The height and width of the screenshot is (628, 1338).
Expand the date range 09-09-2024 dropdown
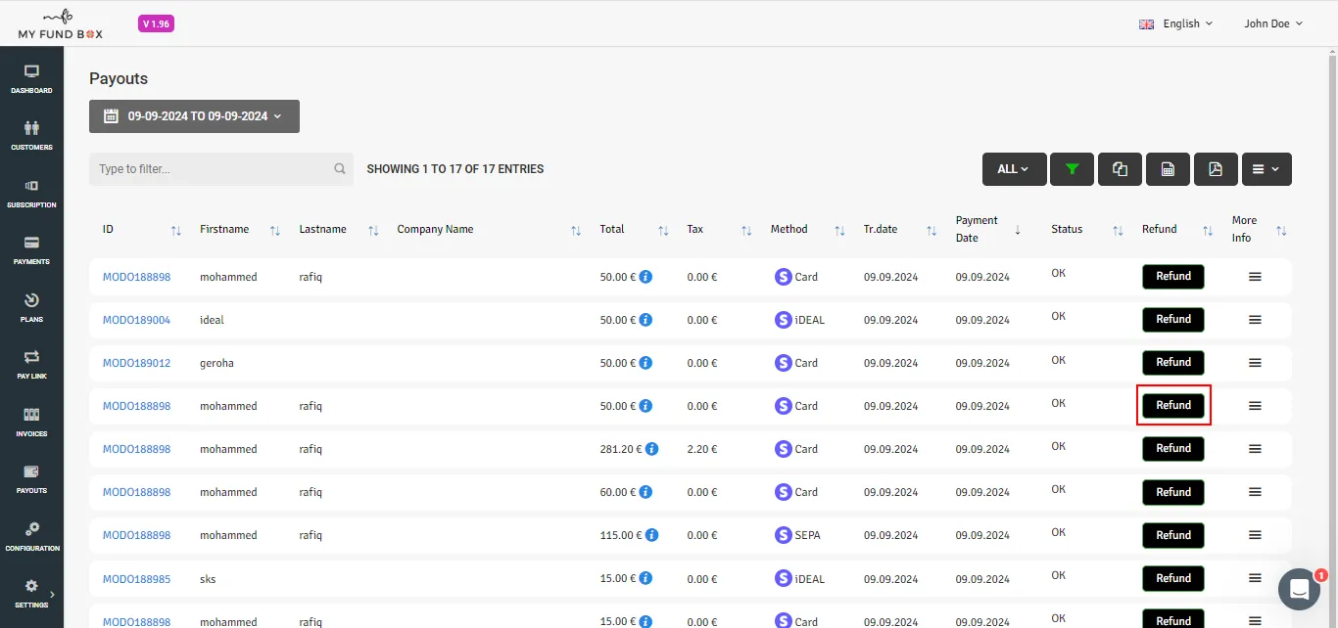point(194,116)
